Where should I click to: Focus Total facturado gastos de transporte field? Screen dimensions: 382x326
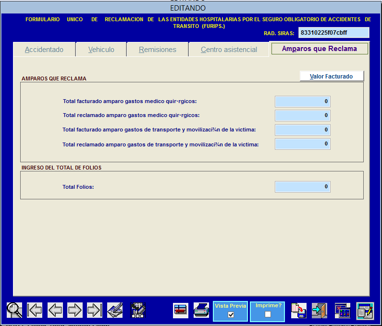[303, 130]
